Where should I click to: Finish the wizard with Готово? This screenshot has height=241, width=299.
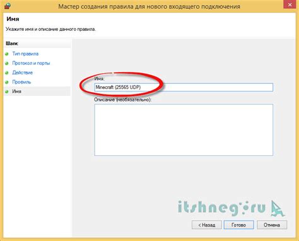pyautogui.click(x=239, y=225)
